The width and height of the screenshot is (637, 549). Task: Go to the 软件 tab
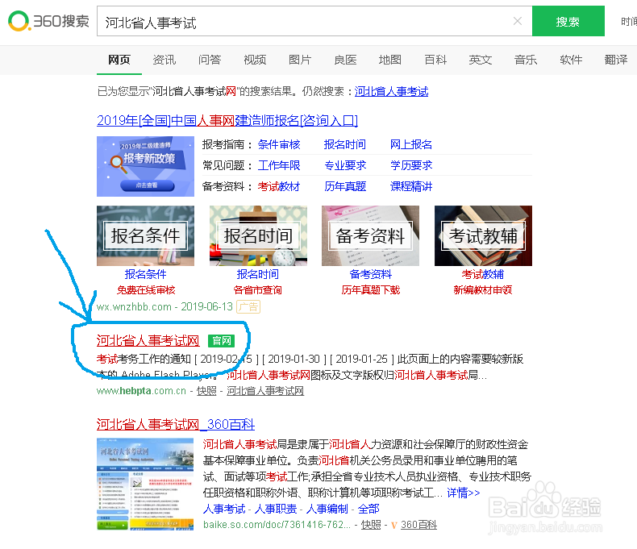click(x=571, y=60)
